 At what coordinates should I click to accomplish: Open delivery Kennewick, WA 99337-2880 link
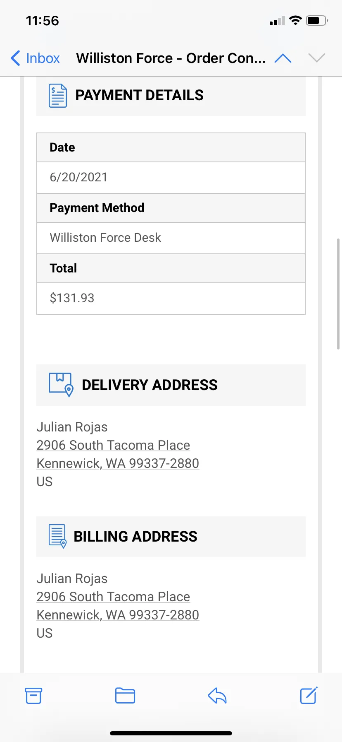(118, 463)
